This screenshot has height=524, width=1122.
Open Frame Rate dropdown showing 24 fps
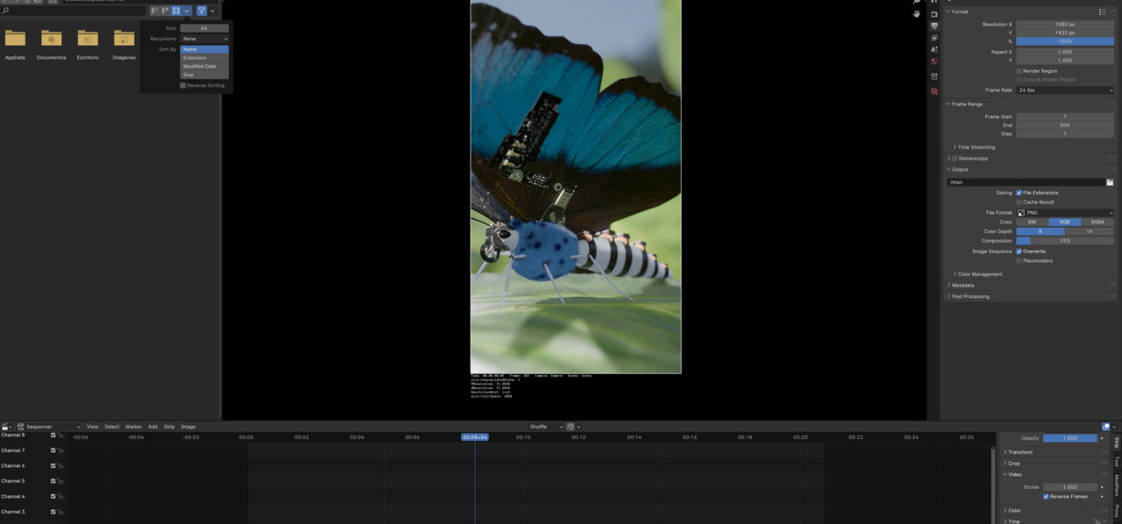(1065, 90)
